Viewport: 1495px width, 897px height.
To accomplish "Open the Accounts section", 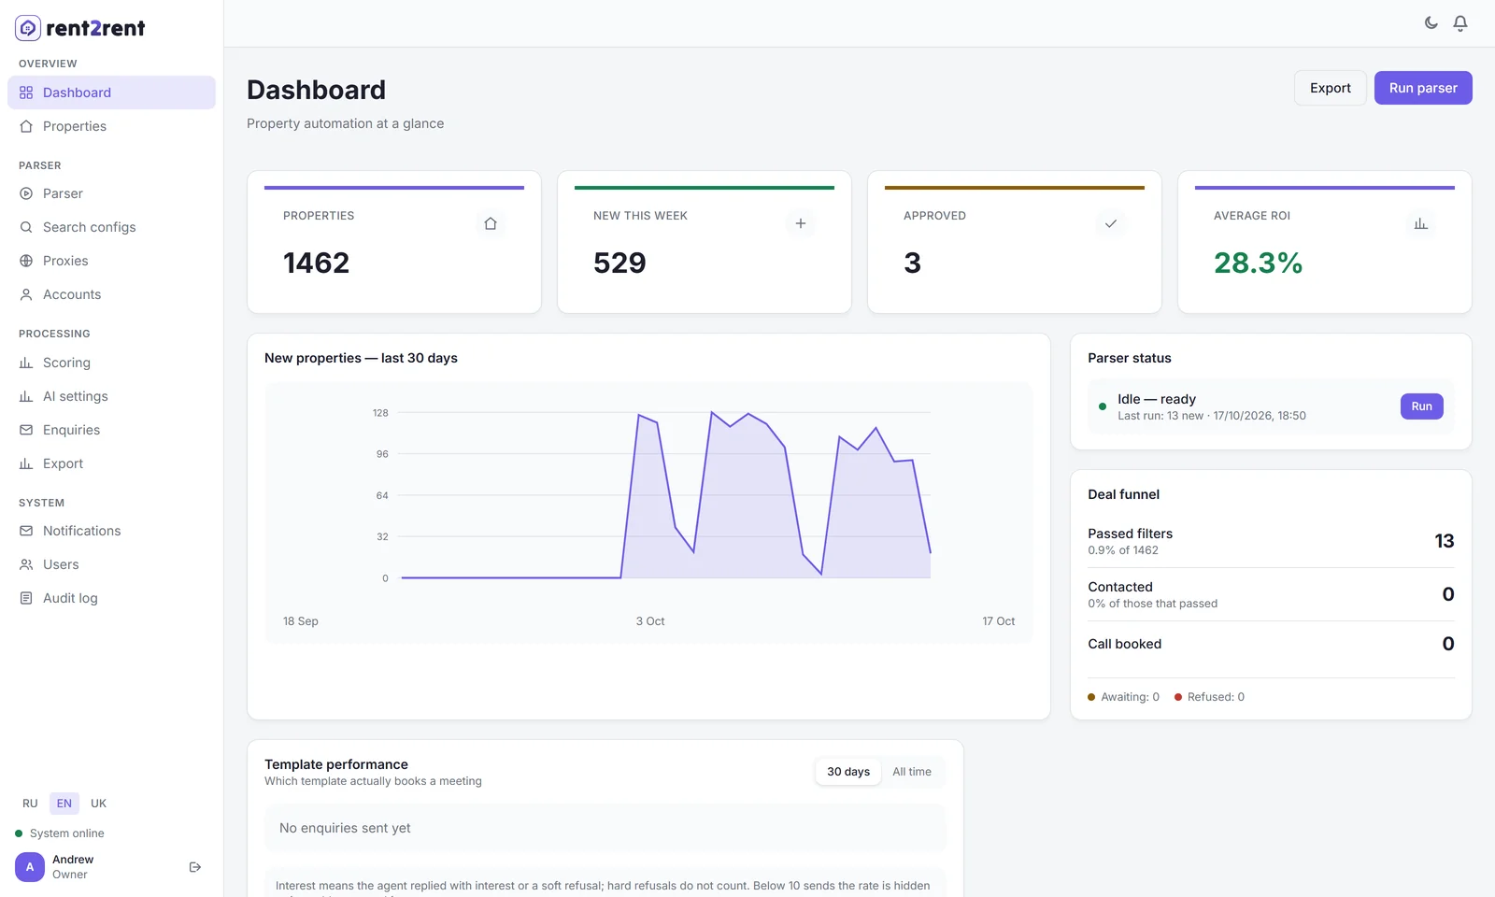I will (111, 294).
